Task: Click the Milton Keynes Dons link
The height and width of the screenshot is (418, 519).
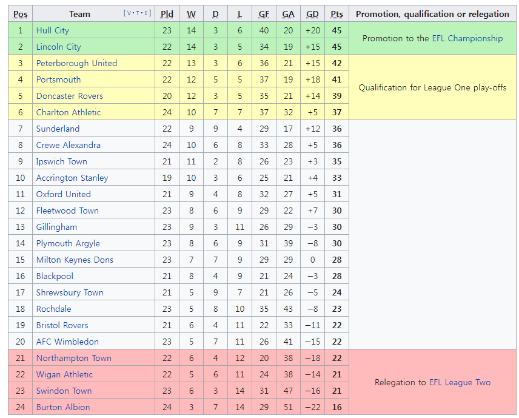Action: tap(75, 260)
